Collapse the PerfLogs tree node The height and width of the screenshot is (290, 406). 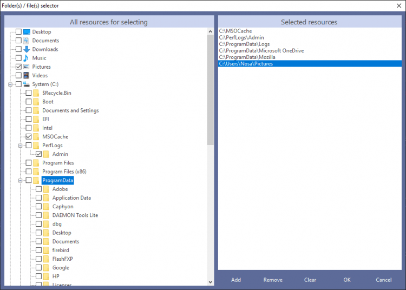[x=19, y=146]
